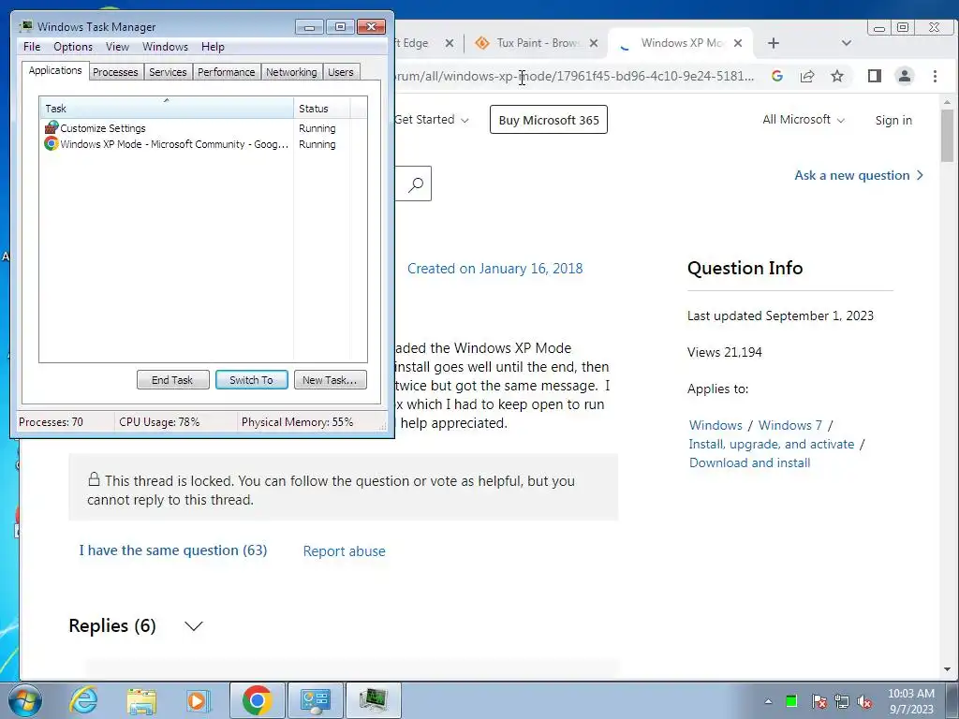Expand the All Microsoft menu
Image resolution: width=959 pixels, height=719 pixels.
pos(803,120)
